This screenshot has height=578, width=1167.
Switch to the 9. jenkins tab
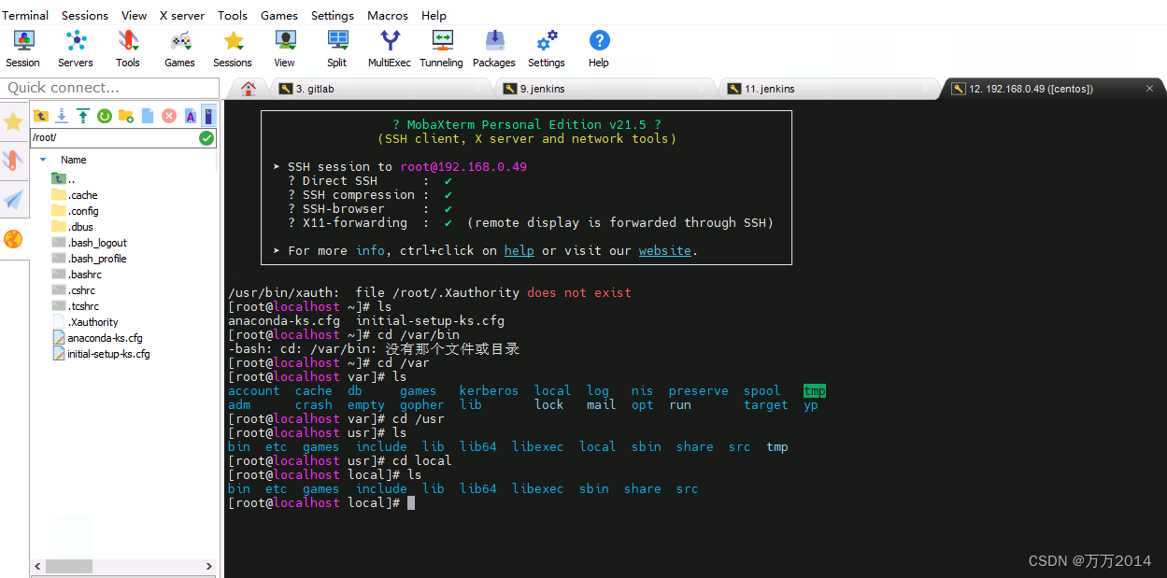[606, 89]
